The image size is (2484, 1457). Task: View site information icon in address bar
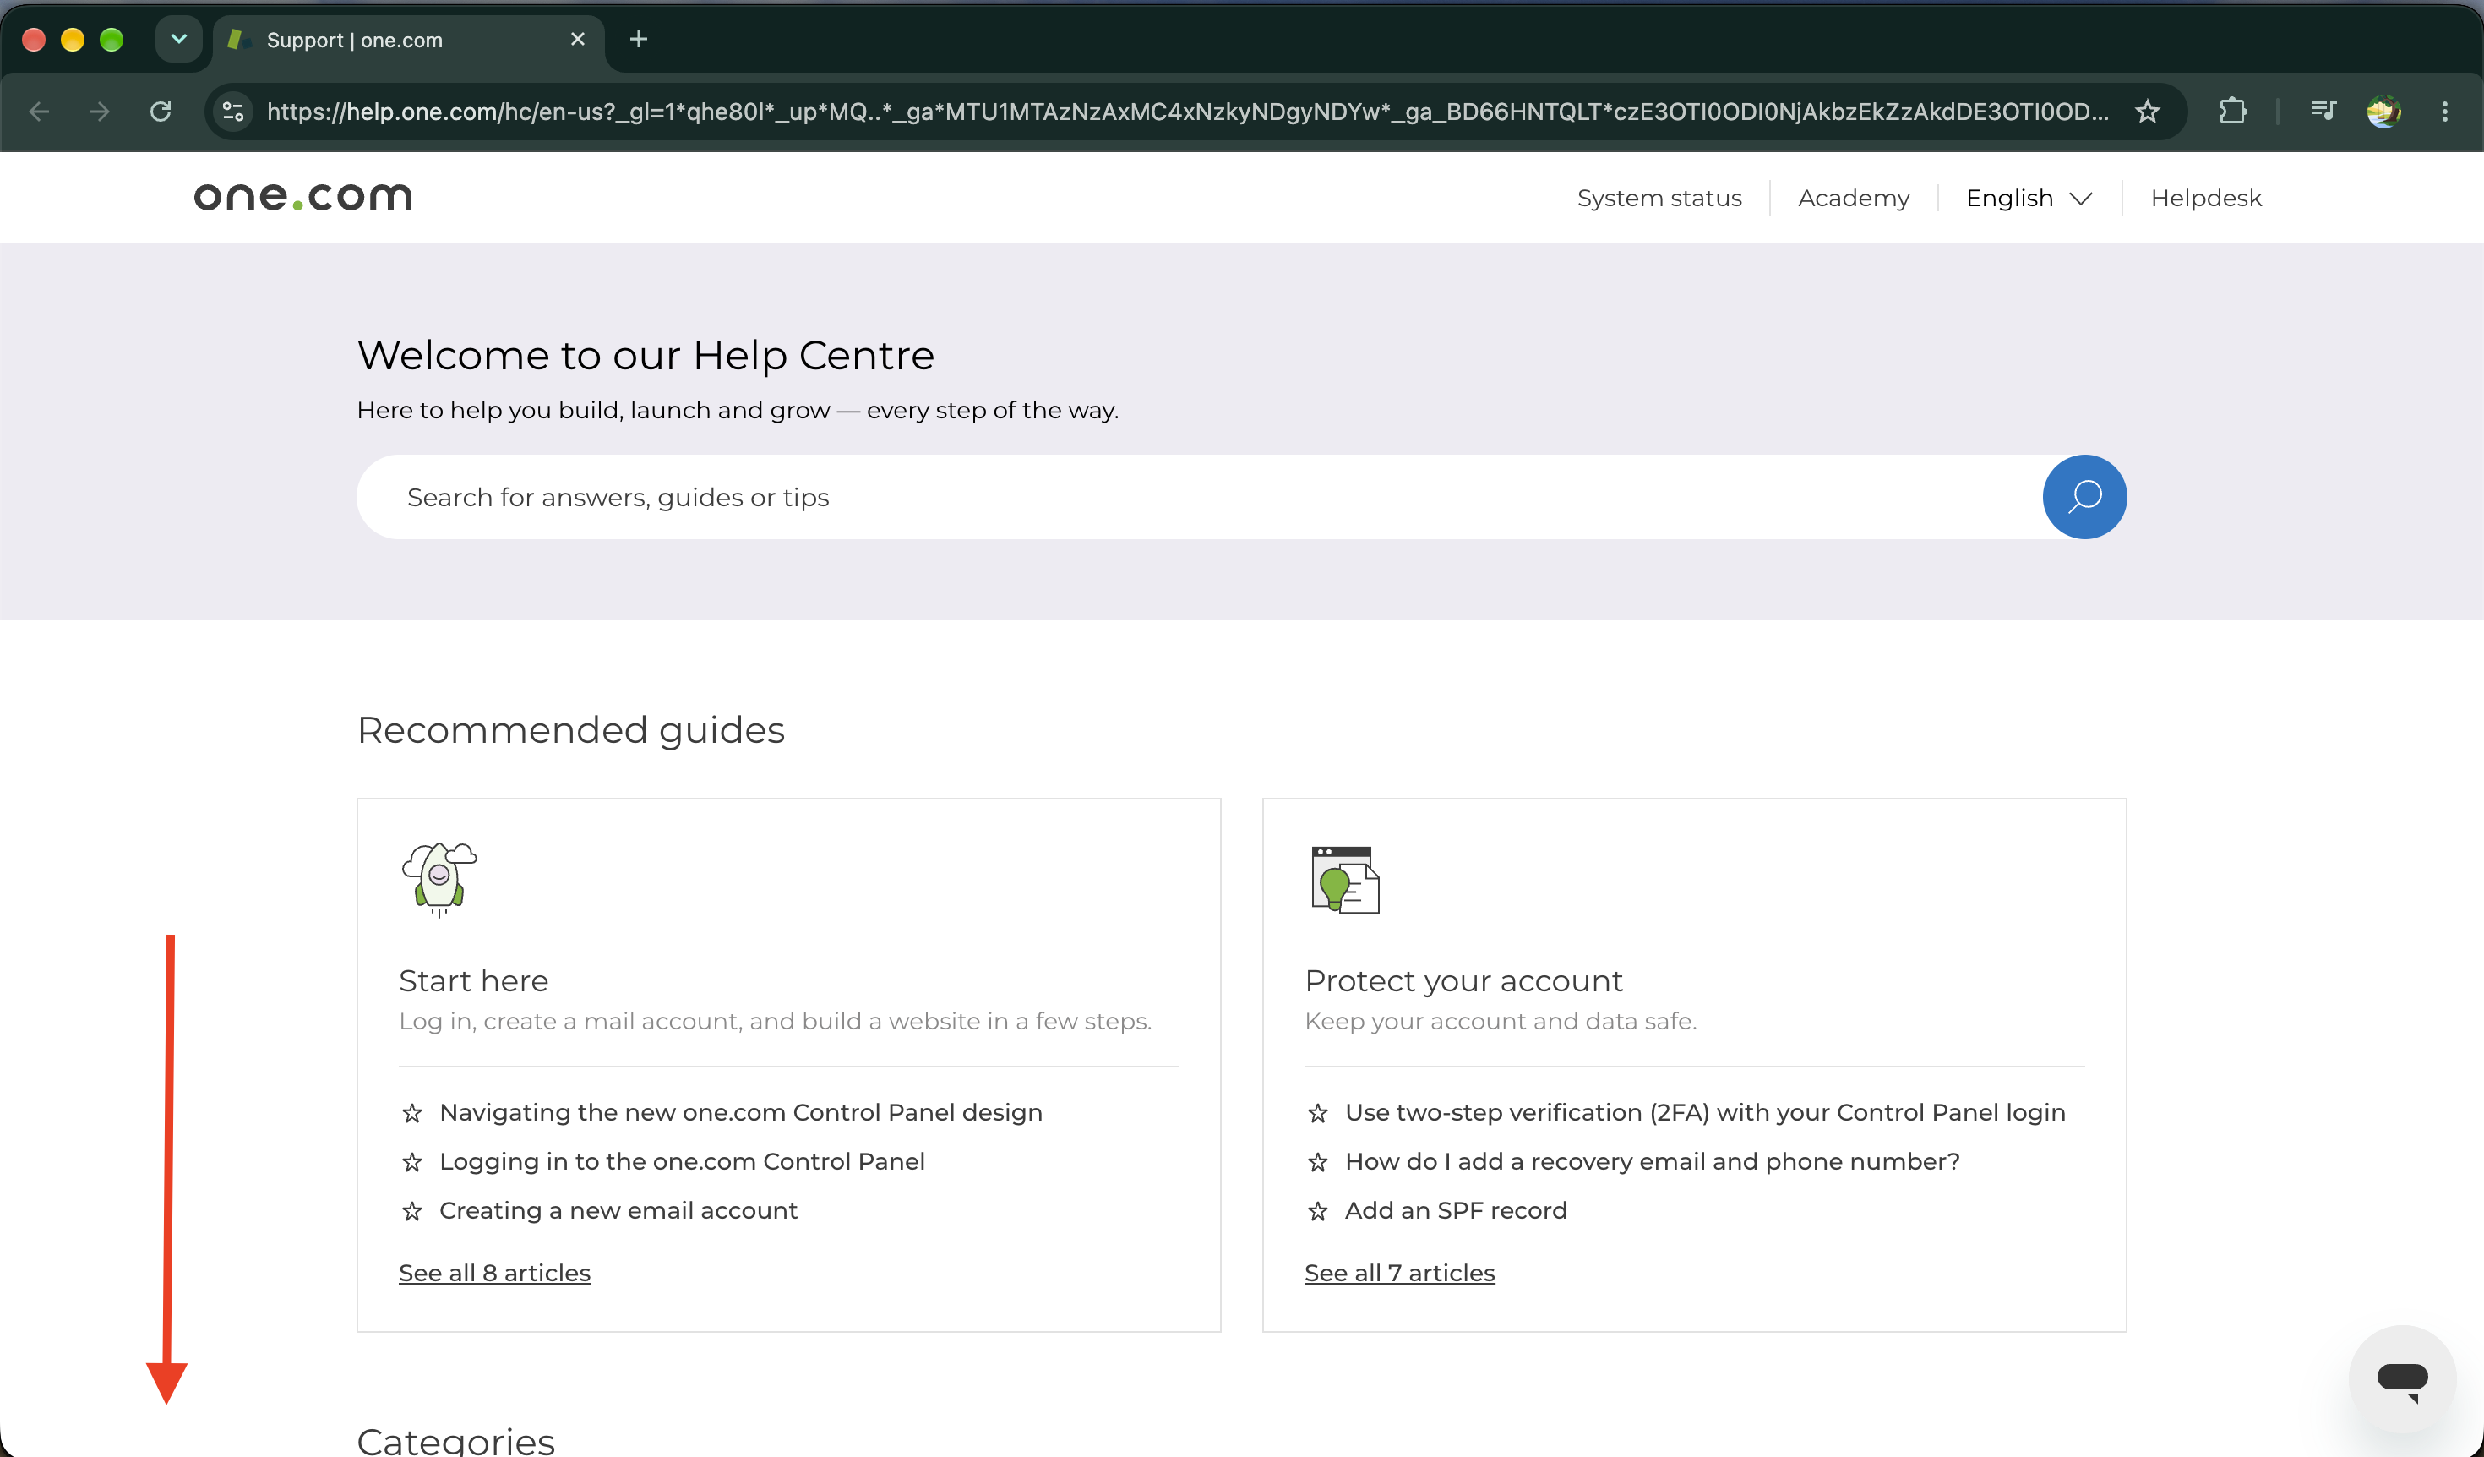[233, 112]
